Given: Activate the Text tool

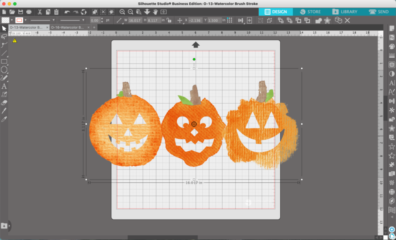Looking at the screenshot, I should point(4,86).
